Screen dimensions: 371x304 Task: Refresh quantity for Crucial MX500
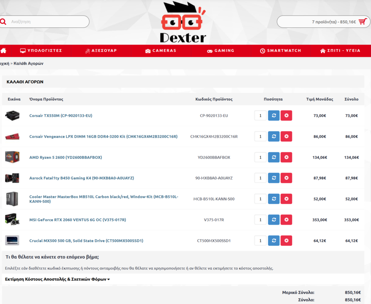pos(274,241)
